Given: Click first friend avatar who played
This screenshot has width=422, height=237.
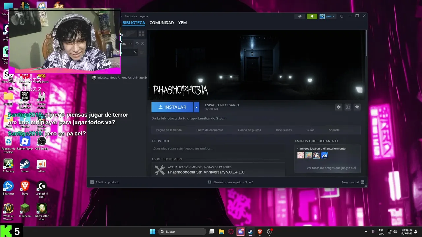Looking at the screenshot, I should pyautogui.click(x=301, y=155).
